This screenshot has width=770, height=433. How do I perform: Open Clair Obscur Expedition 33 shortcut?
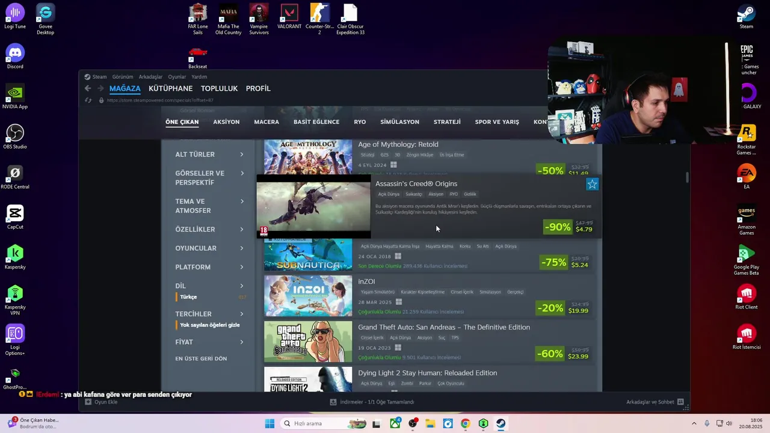pyautogui.click(x=350, y=18)
